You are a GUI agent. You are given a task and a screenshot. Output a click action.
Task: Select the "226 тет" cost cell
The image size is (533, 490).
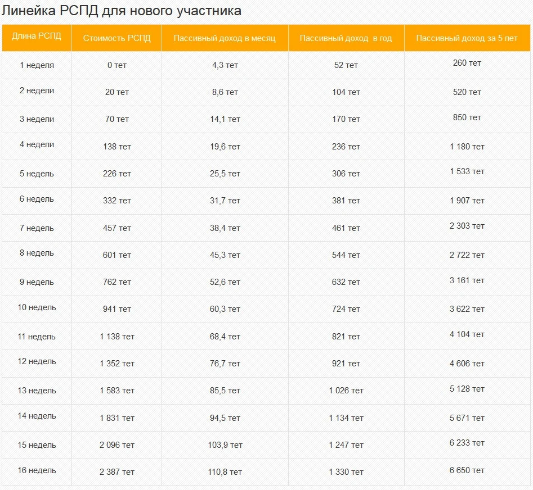pyautogui.click(x=117, y=174)
